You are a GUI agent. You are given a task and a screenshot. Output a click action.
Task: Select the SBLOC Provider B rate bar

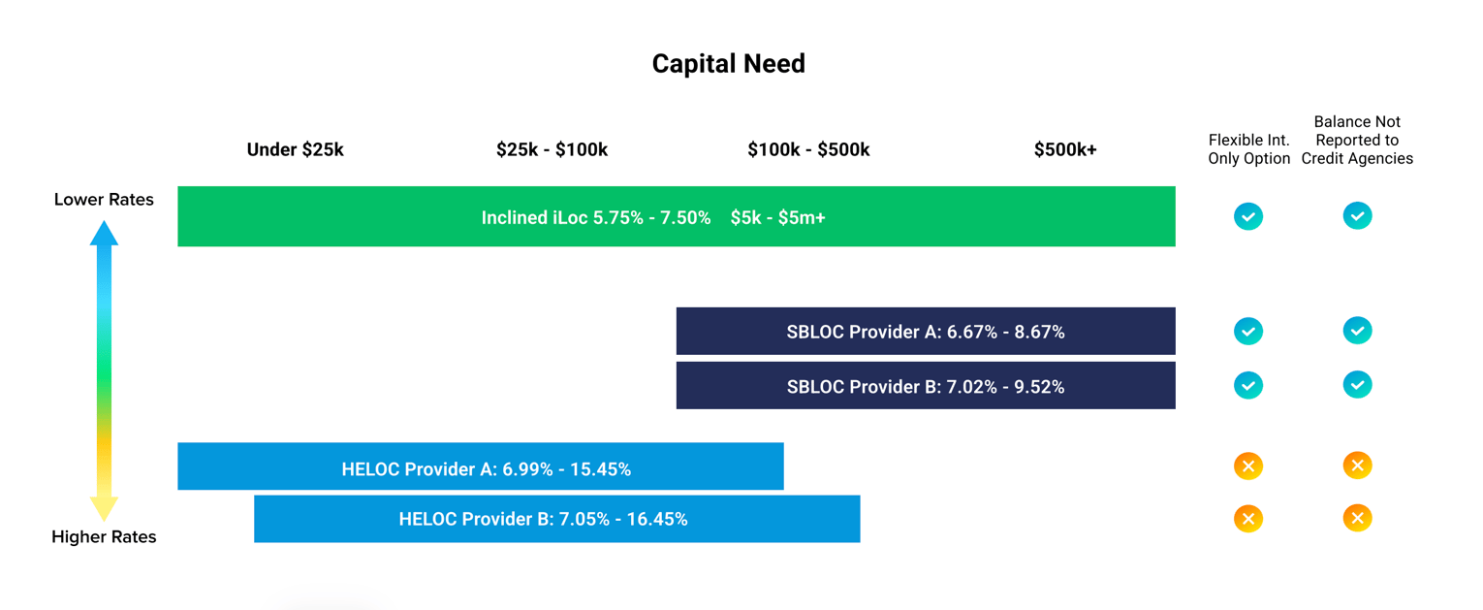[x=925, y=386]
